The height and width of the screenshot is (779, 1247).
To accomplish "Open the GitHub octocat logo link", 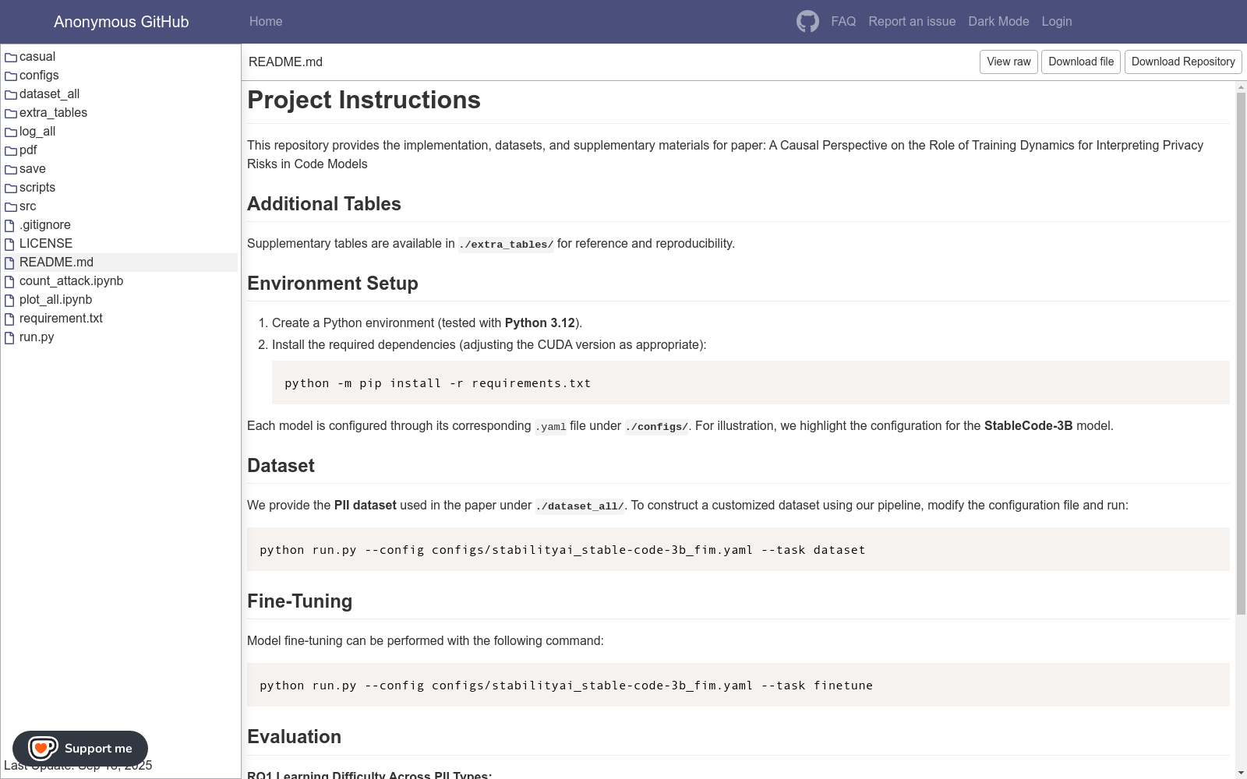I will [x=807, y=21].
